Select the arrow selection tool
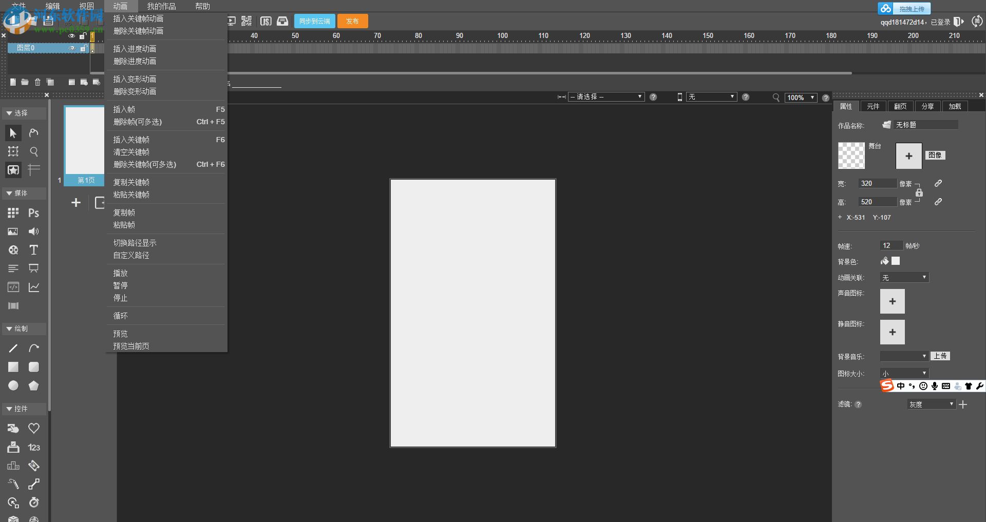The width and height of the screenshot is (986, 522). coord(13,133)
